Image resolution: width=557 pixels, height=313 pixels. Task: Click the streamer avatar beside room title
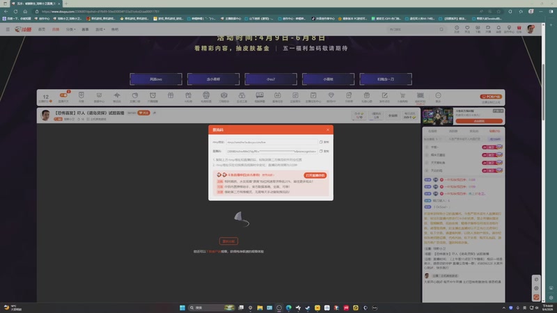45,115
